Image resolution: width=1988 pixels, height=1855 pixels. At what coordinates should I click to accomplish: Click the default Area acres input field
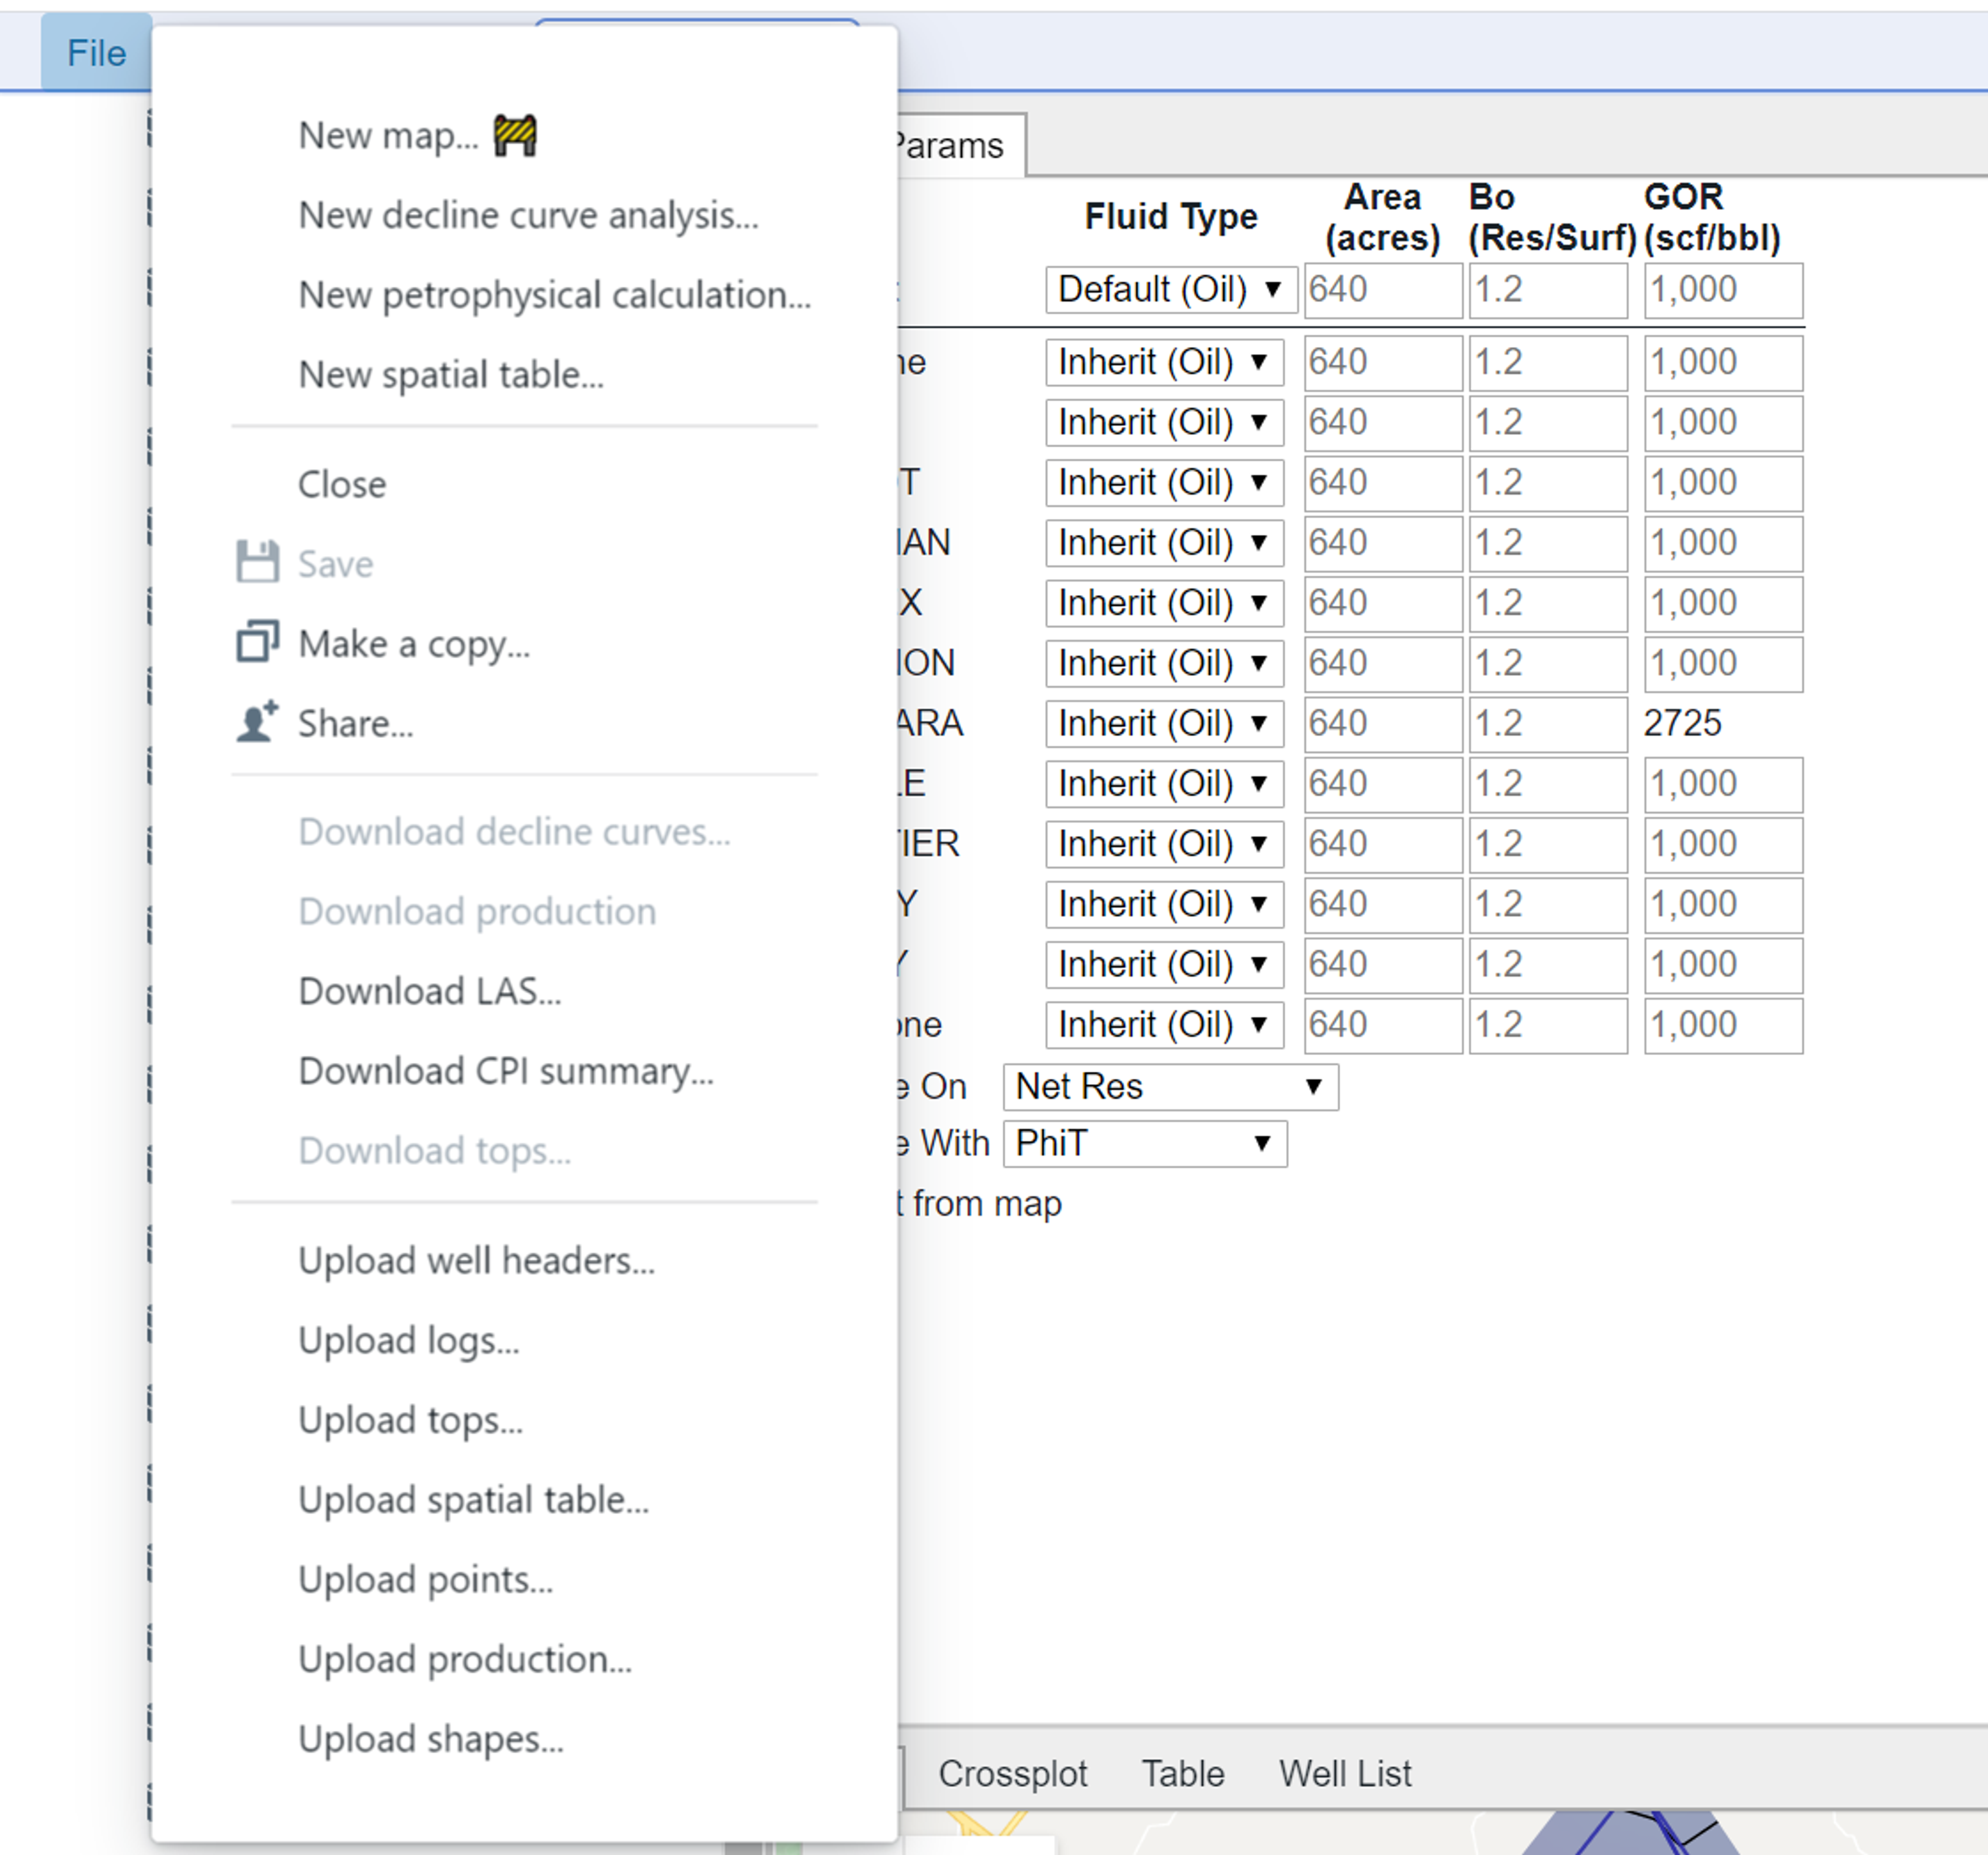tap(1382, 290)
